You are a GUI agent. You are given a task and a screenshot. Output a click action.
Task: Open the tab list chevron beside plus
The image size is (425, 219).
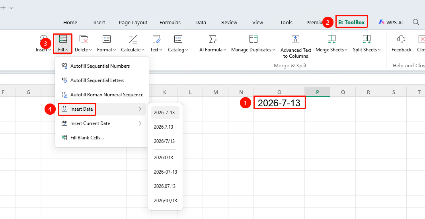click(11, 8)
